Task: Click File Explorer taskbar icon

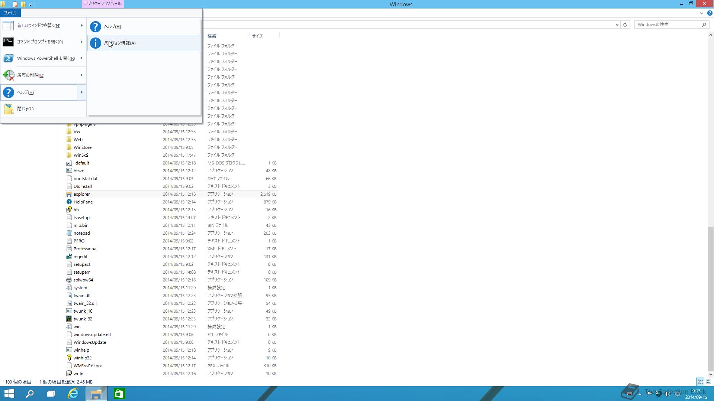Action: pyautogui.click(x=96, y=394)
